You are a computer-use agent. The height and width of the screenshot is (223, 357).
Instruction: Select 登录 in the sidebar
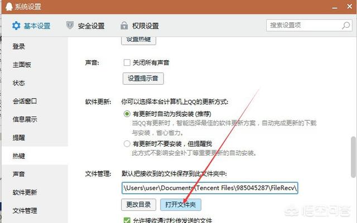[35, 46]
